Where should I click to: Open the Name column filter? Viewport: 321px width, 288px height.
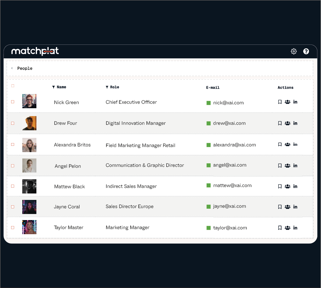[54, 87]
